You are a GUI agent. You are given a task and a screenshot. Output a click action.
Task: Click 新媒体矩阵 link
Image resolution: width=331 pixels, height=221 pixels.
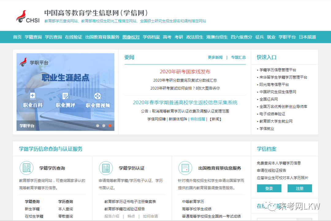coord(178,119)
